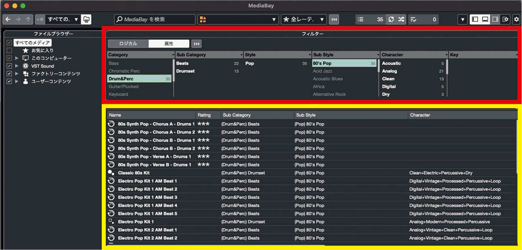Navigate up one folder level
Image resolution: width=522 pixels, height=250 pixels.
pos(28,19)
